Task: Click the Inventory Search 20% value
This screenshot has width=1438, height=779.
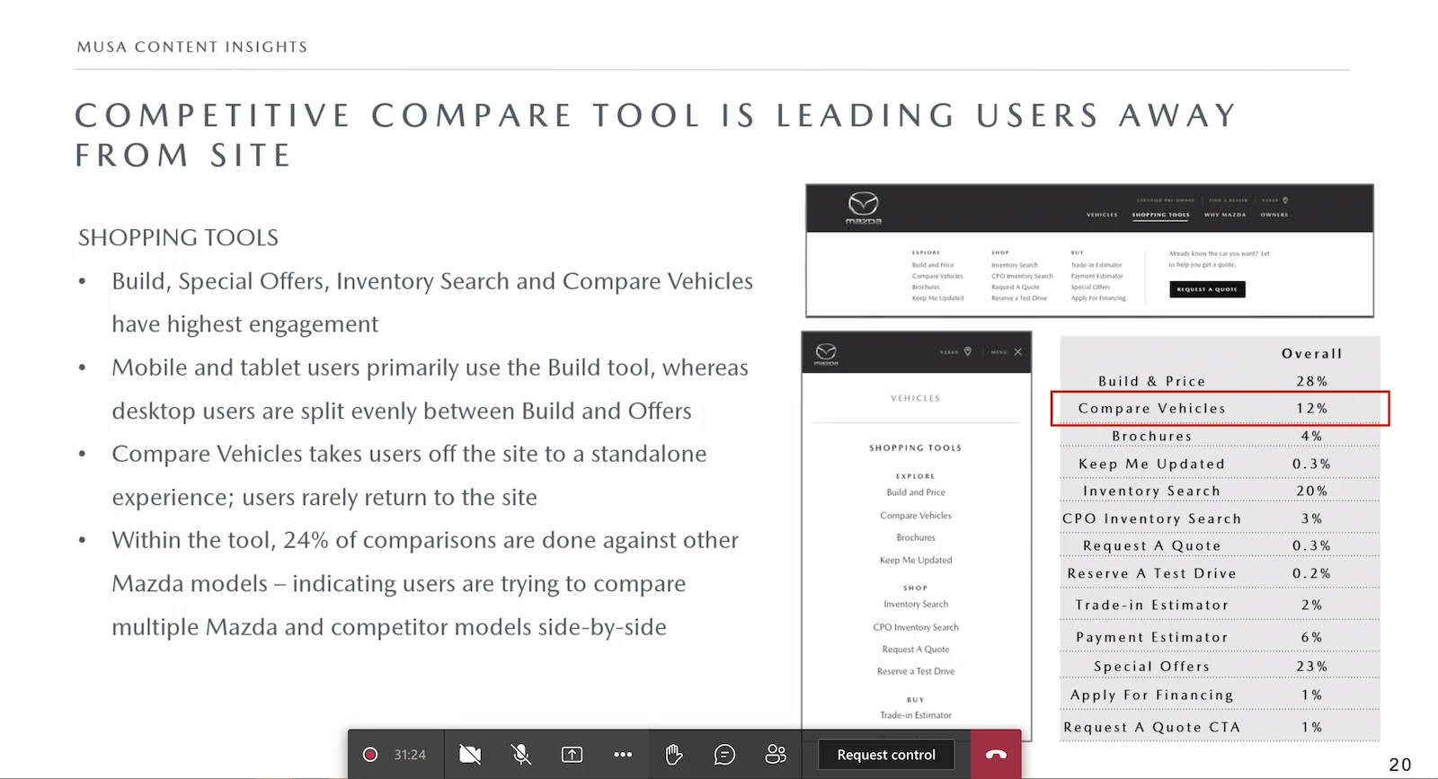Action: pos(1311,491)
